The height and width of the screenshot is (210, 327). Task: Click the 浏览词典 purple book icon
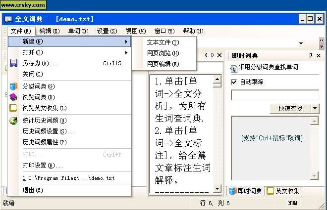[13, 97]
